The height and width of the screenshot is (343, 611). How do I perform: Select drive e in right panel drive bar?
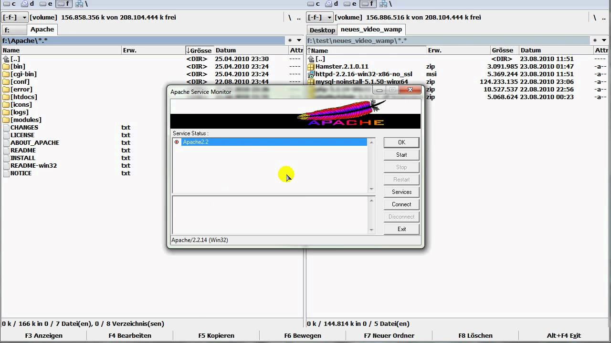(350, 4)
